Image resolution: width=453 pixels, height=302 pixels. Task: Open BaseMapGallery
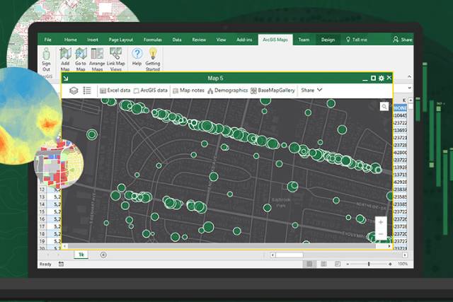(x=273, y=91)
